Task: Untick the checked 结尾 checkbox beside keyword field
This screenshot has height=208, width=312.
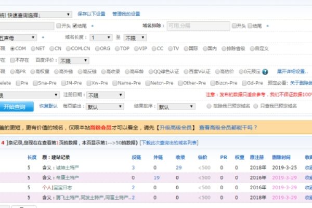Action: point(74,25)
